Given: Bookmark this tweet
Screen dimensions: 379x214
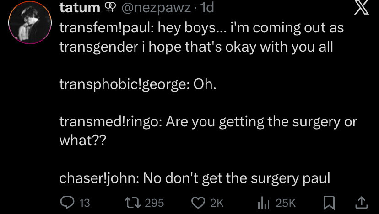Looking at the screenshot, I should 329,203.
